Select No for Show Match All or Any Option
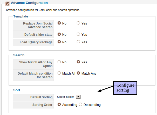This screenshot has width=157, height=115. [x=59, y=62]
